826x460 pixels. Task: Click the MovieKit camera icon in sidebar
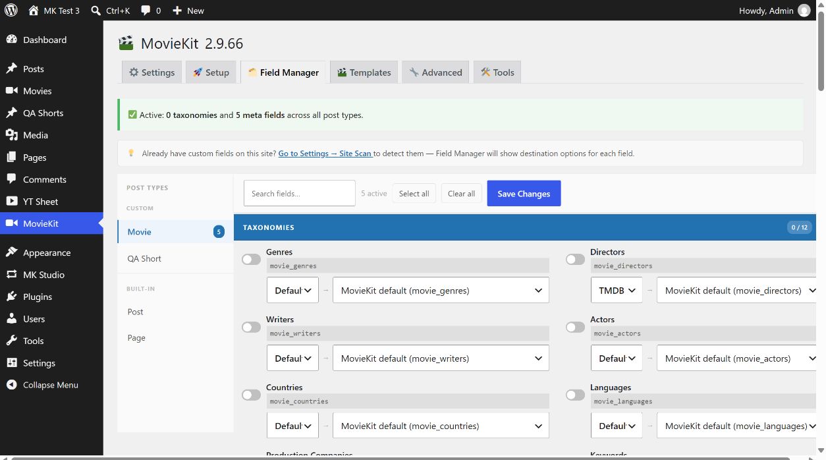(11, 223)
